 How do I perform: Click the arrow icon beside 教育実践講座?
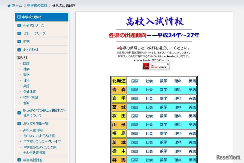(19, 160)
